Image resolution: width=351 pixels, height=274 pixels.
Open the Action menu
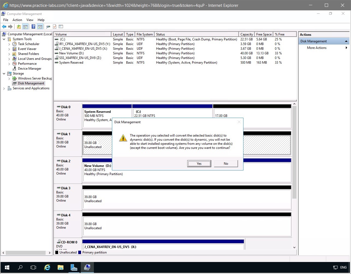pyautogui.click(x=17, y=20)
